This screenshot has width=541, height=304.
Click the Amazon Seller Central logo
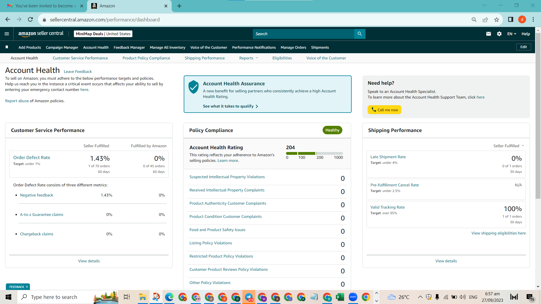tap(41, 33)
